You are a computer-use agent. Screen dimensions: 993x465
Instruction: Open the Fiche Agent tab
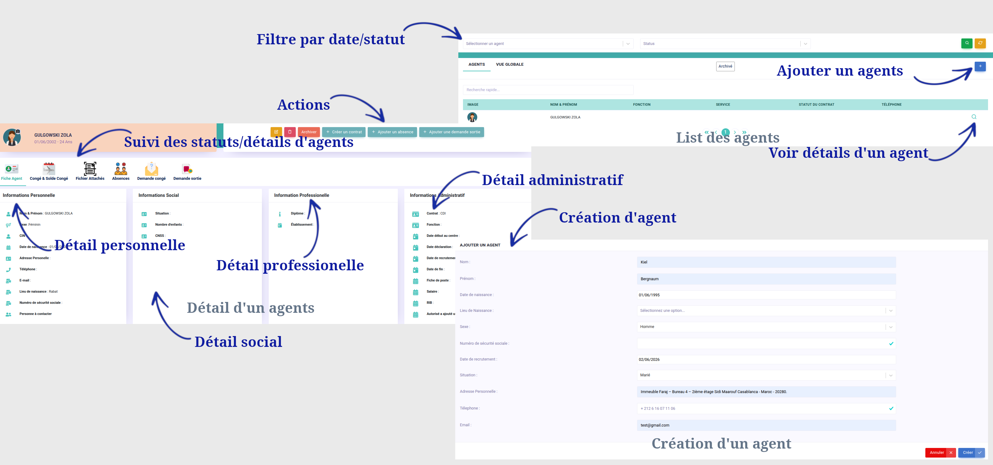11,172
